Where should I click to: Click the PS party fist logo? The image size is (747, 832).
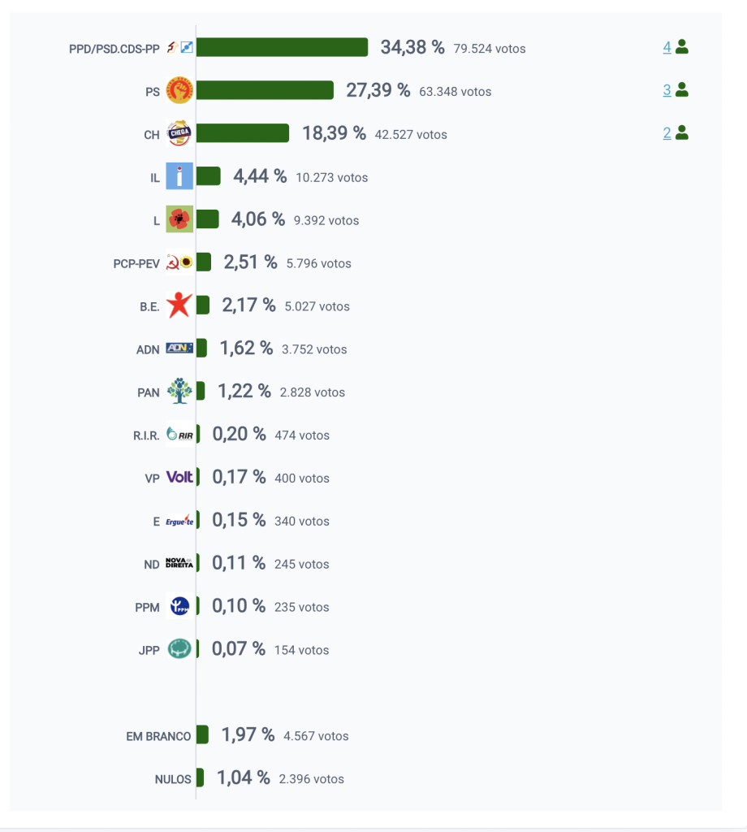click(x=179, y=90)
